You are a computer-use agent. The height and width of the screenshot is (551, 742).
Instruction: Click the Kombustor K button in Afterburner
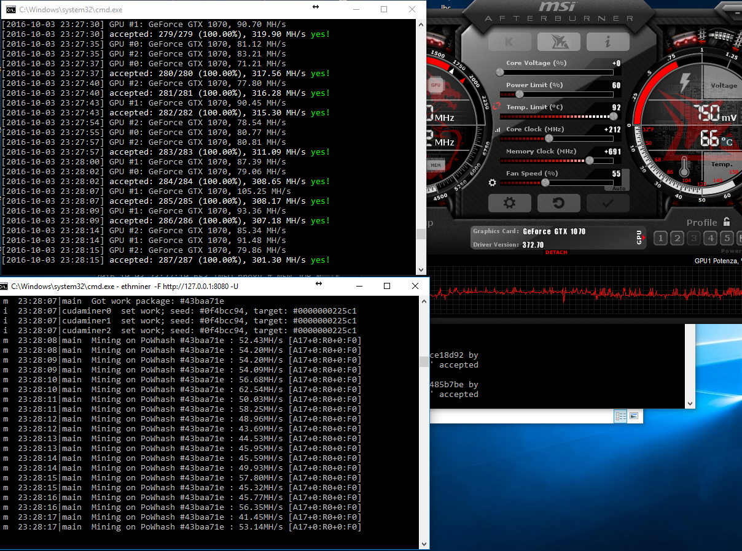pos(510,42)
